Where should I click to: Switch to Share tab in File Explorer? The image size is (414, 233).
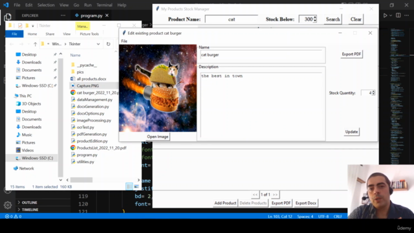point(50,34)
